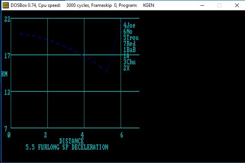The width and height of the screenshot is (245, 163).
Task: Click the y-axis value 17
Action: point(7,56)
